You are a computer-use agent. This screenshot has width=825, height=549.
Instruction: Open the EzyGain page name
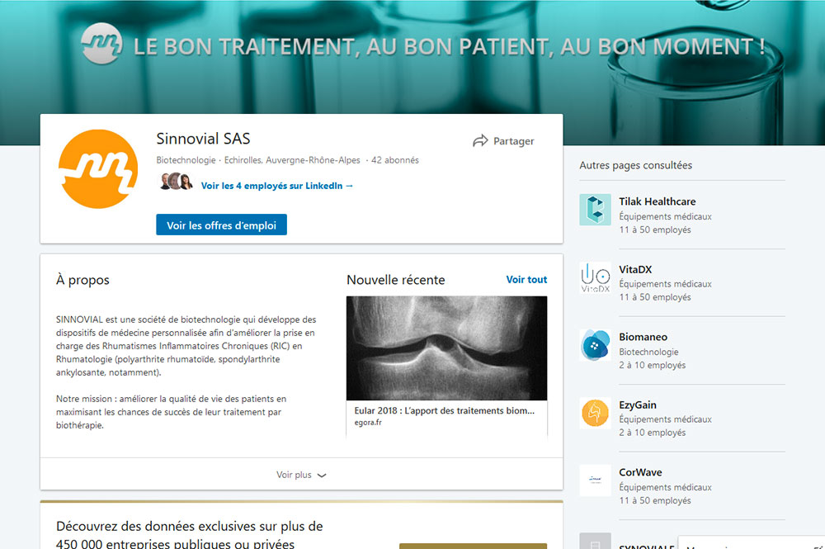pos(637,405)
